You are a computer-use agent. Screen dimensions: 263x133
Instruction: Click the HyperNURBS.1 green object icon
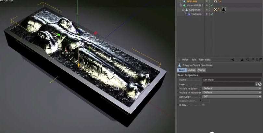[x=184, y=6]
